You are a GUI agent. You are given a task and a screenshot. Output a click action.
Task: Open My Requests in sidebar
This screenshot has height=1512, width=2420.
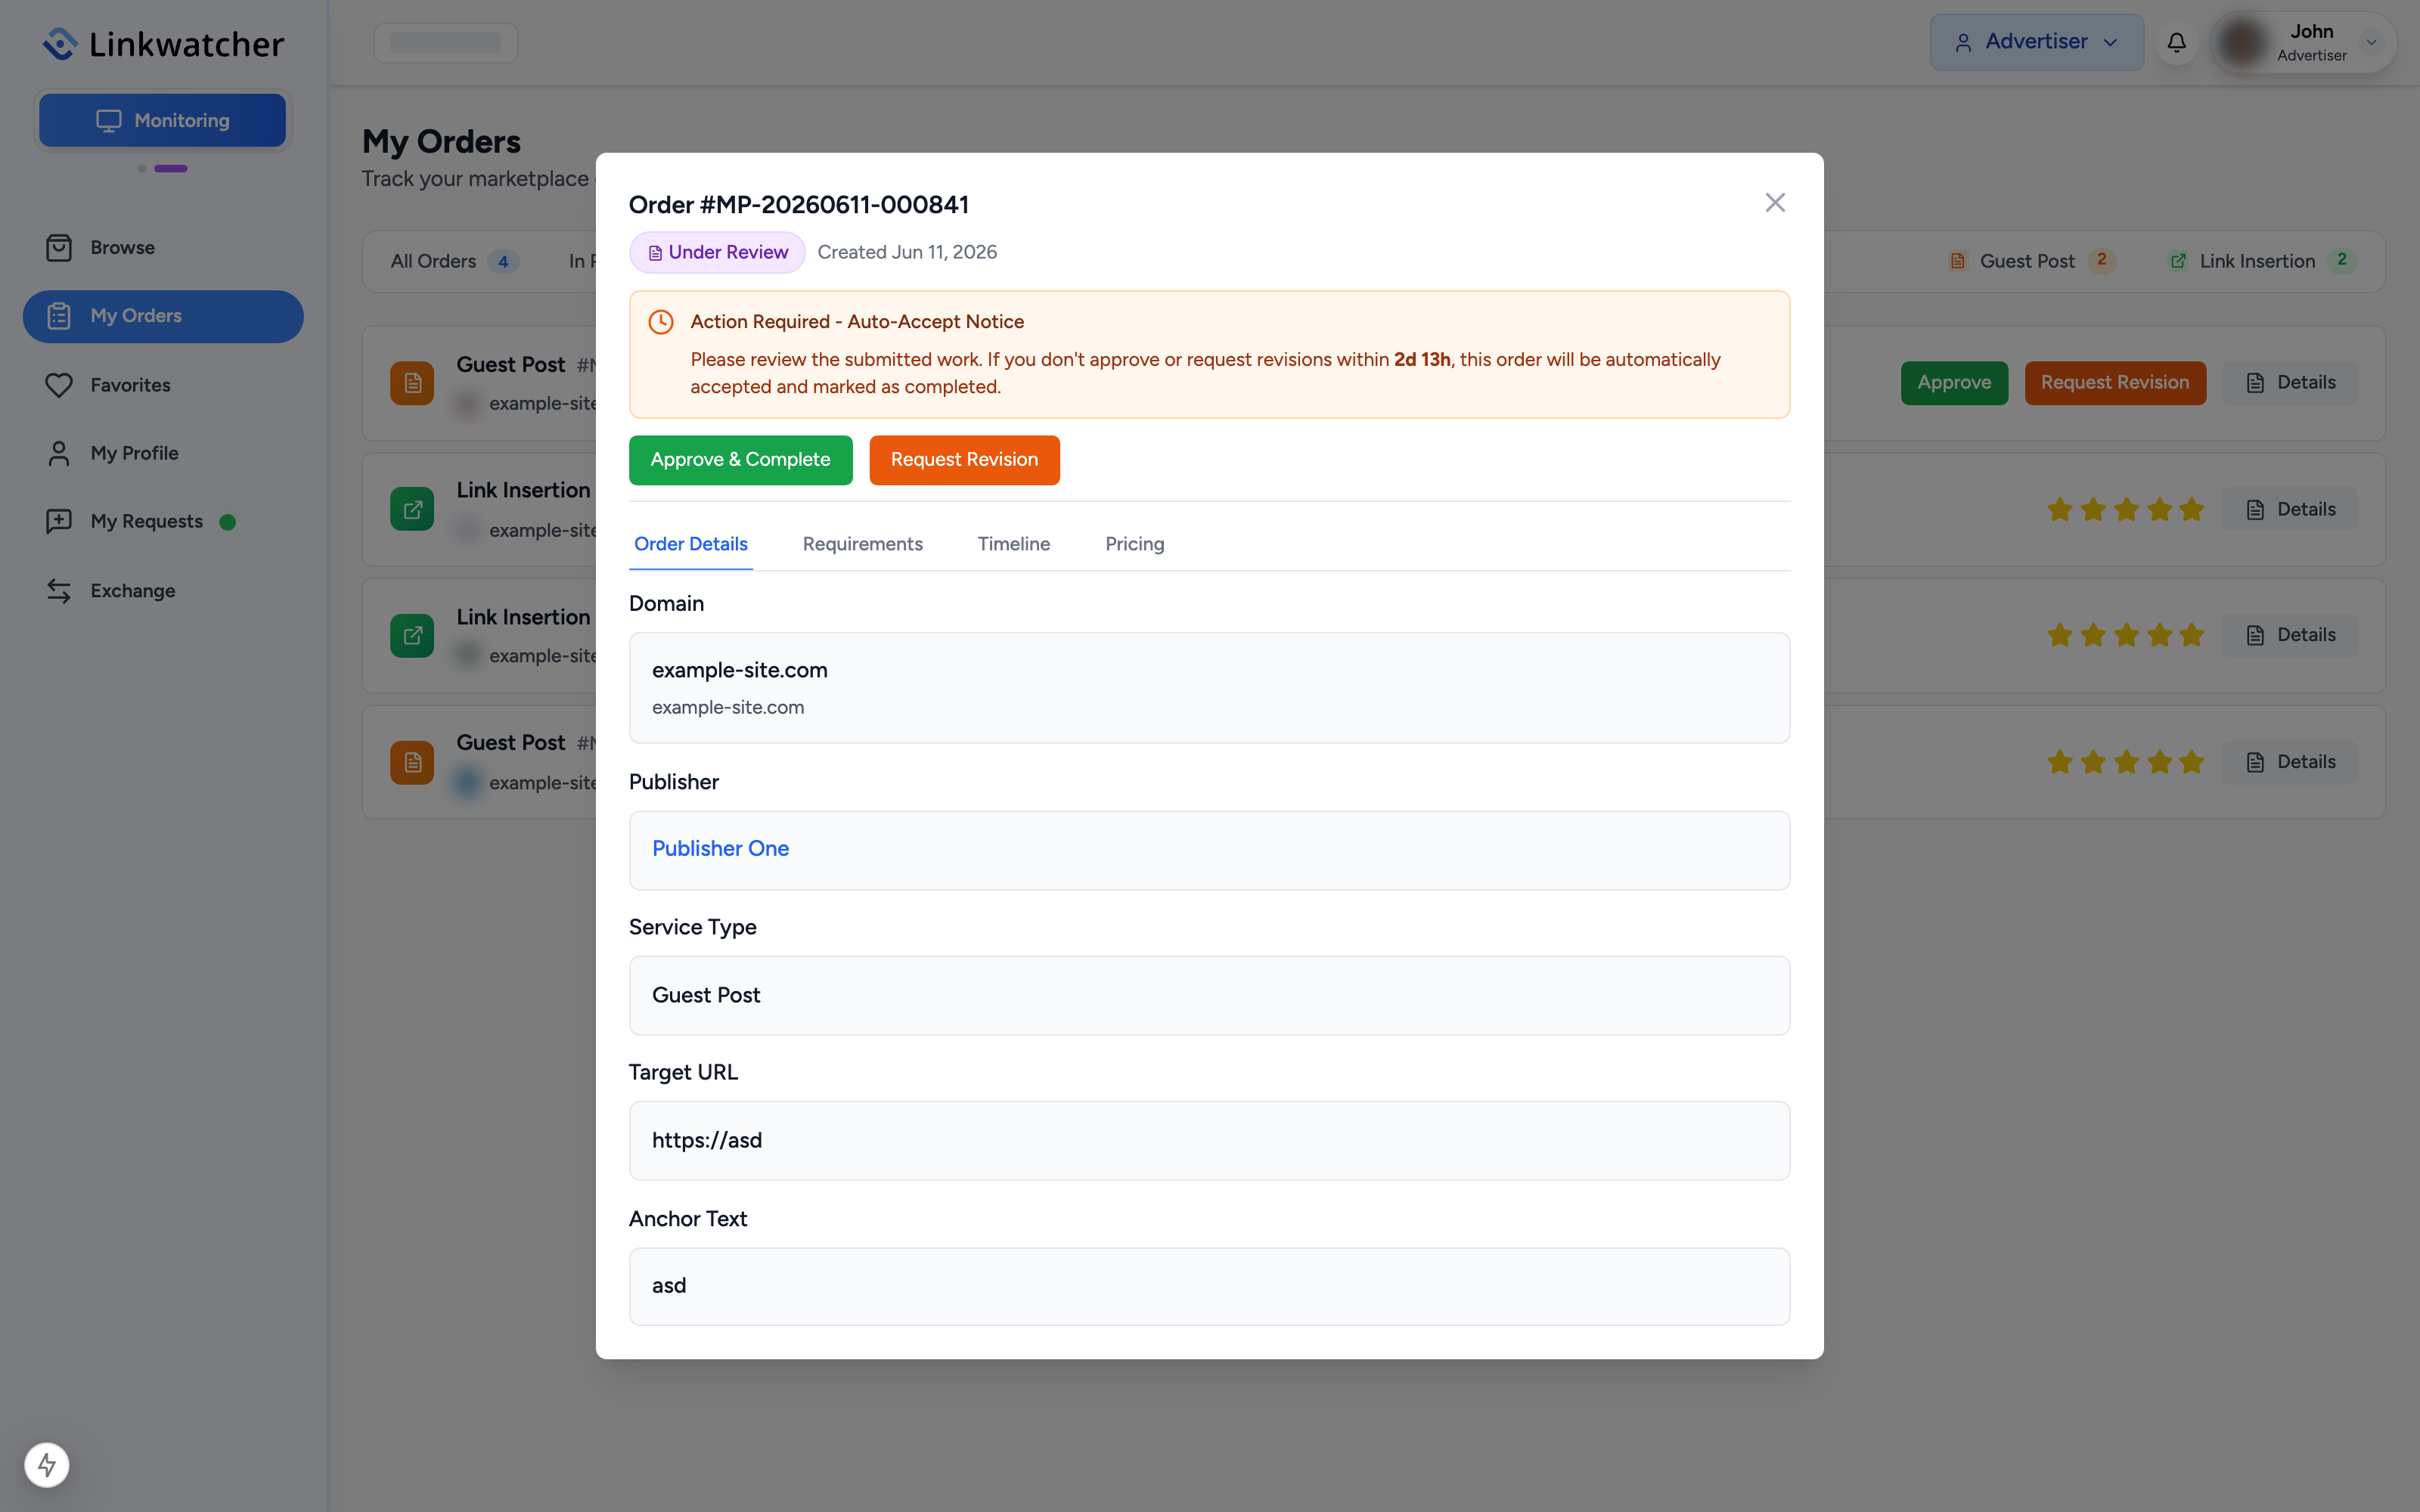(163, 522)
